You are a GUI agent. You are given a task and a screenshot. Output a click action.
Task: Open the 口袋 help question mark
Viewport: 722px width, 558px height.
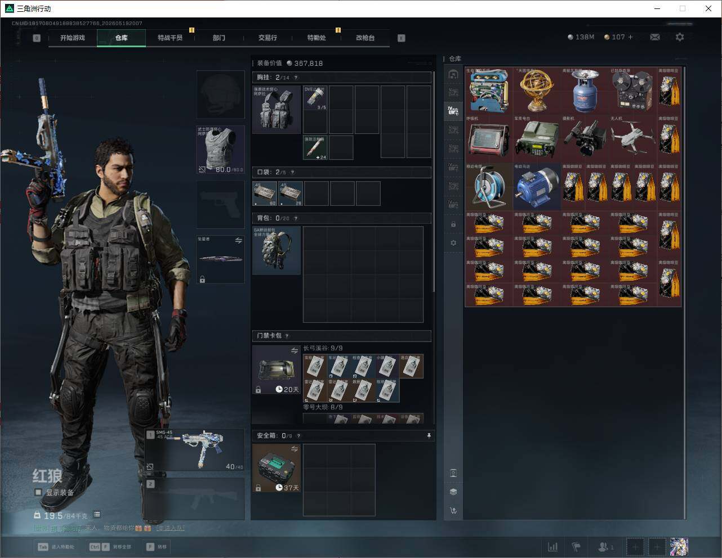[292, 172]
